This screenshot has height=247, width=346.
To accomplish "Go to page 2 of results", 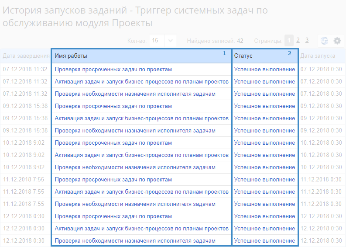I will point(298,40).
